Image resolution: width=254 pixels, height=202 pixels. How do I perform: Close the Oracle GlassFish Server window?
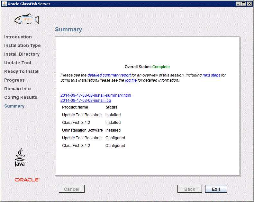point(249,4)
